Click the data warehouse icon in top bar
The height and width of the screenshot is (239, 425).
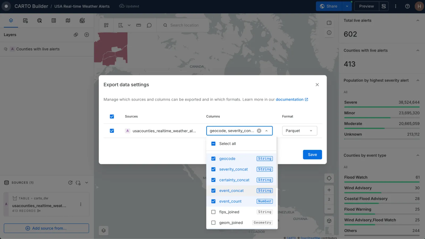(384, 6)
